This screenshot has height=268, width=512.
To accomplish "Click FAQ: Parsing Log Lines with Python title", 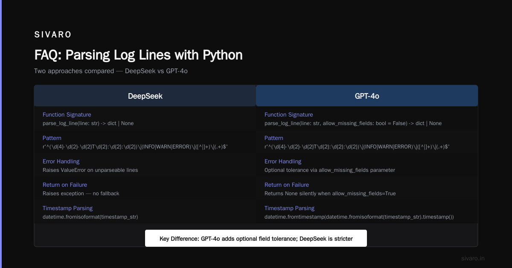I will point(138,55).
